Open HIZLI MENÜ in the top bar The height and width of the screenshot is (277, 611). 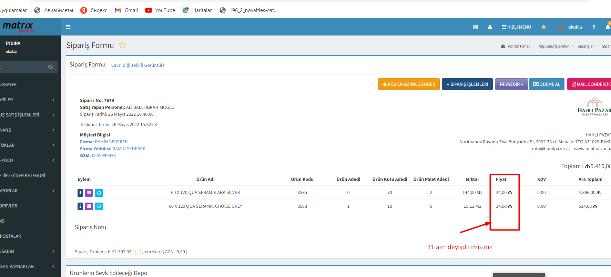point(516,27)
